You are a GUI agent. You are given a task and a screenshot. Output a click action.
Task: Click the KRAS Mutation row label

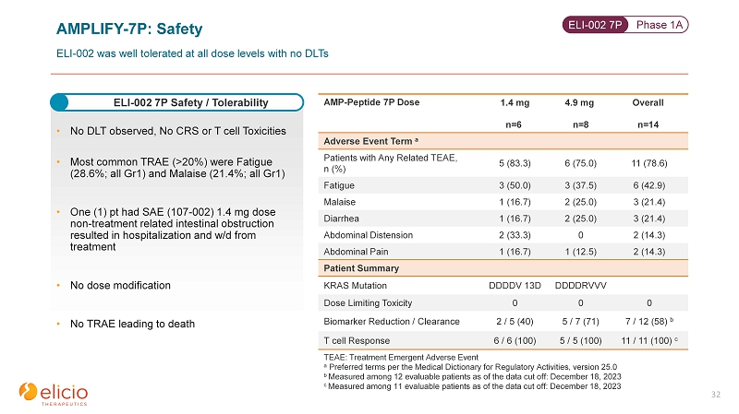355,286
